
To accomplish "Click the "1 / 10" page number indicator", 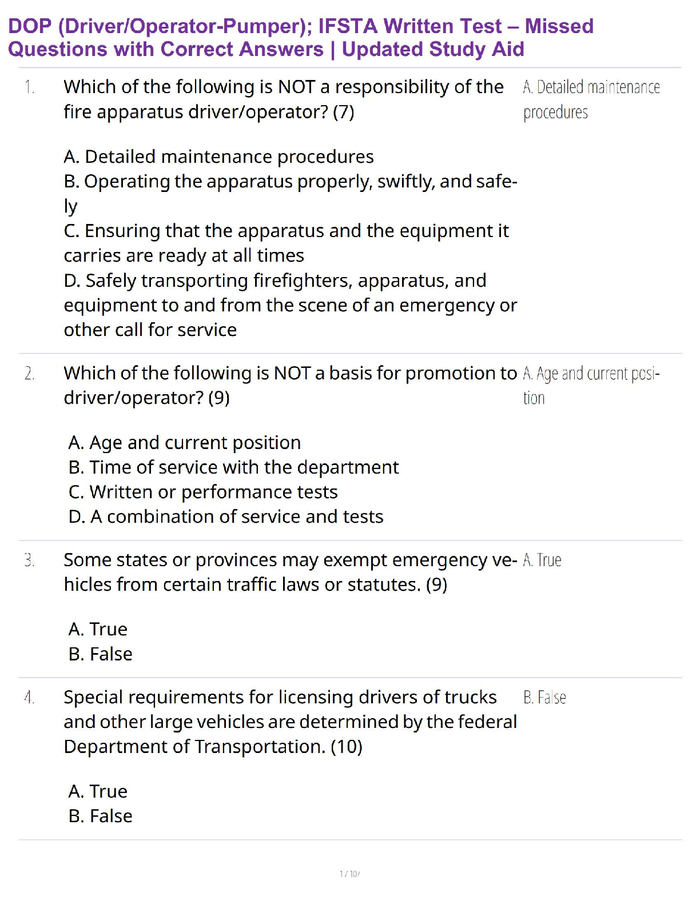I will [349, 874].
